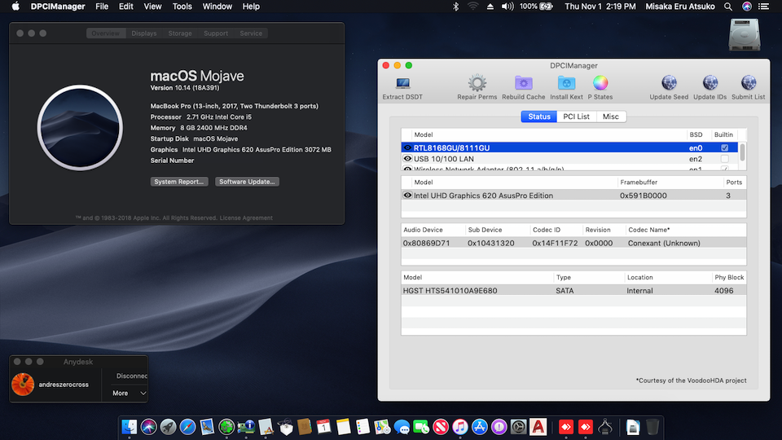Viewport: 782px width, 440px height.
Task: Launch Siri from the Dock
Action: (x=148, y=427)
